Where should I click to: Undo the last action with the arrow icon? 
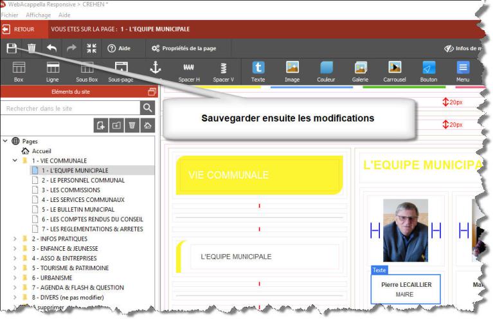click(51, 48)
